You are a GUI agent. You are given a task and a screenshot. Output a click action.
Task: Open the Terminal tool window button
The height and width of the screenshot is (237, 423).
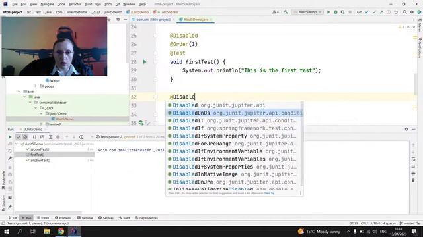(x=85, y=218)
